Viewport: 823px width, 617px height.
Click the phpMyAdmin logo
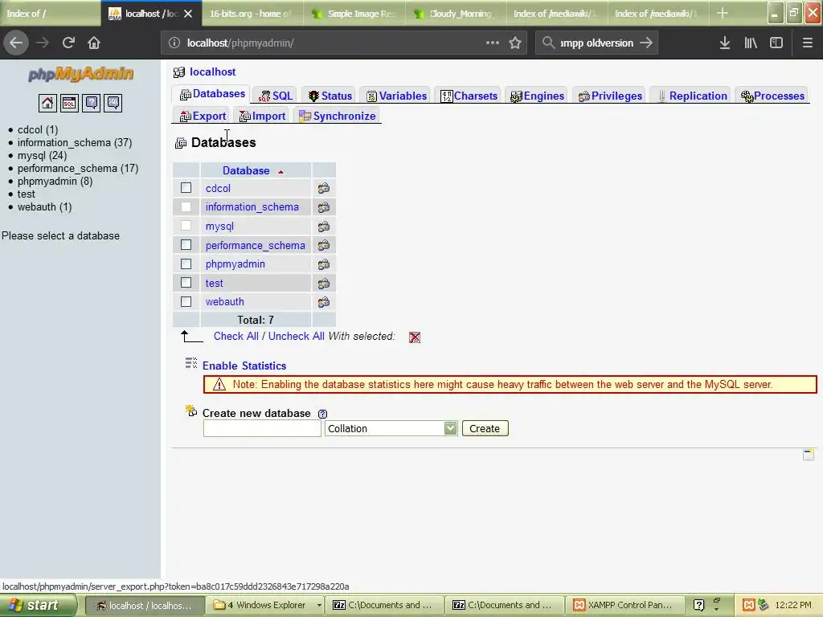(80, 74)
